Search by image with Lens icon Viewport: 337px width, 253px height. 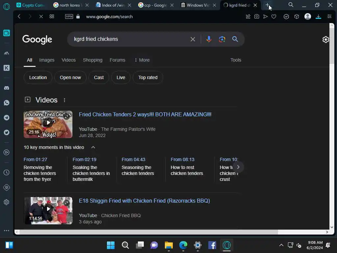222,39
